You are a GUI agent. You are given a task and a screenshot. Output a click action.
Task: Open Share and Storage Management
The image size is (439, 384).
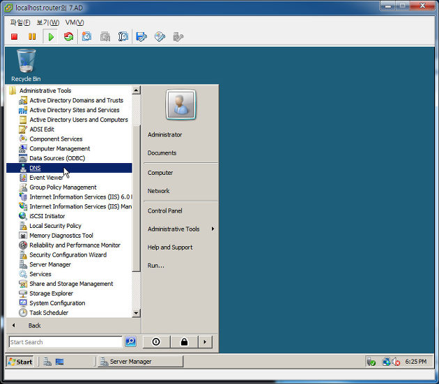click(69, 284)
